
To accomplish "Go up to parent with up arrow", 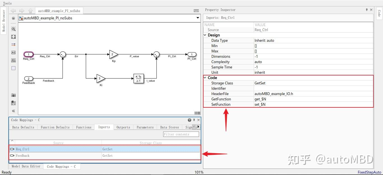I will pyautogui.click(x=31, y=11).
